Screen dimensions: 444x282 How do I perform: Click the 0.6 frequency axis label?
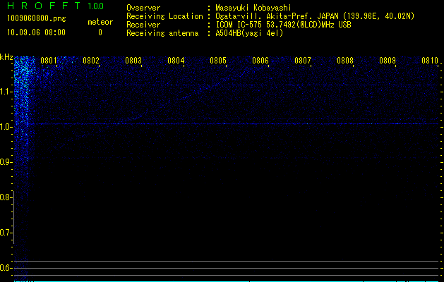[x=5, y=268]
